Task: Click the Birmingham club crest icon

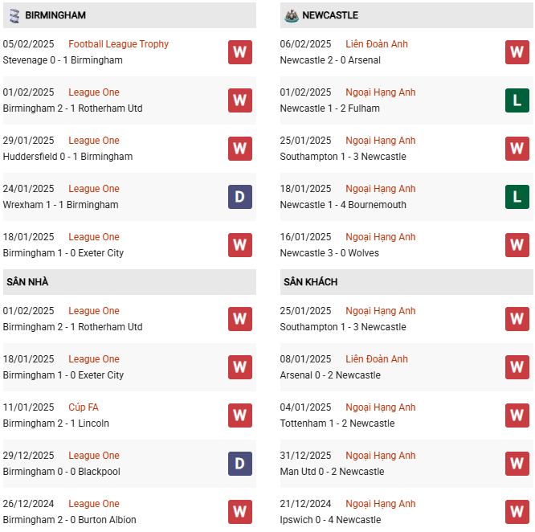Action: [13, 15]
